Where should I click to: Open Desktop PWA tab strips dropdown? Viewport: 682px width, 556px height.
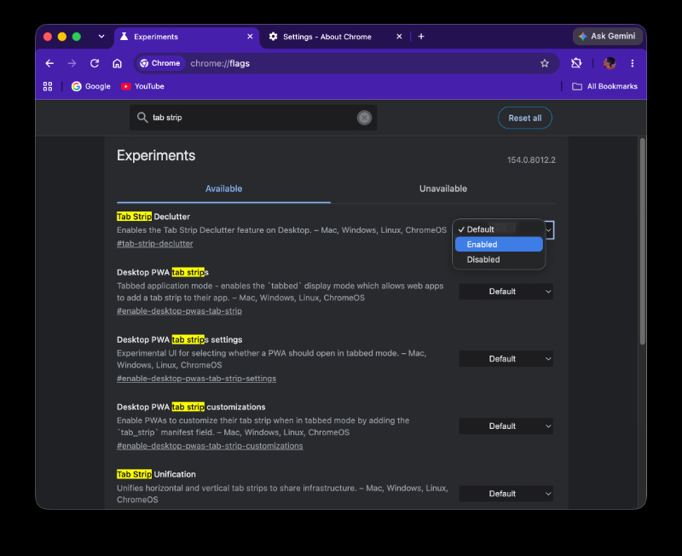click(x=506, y=292)
